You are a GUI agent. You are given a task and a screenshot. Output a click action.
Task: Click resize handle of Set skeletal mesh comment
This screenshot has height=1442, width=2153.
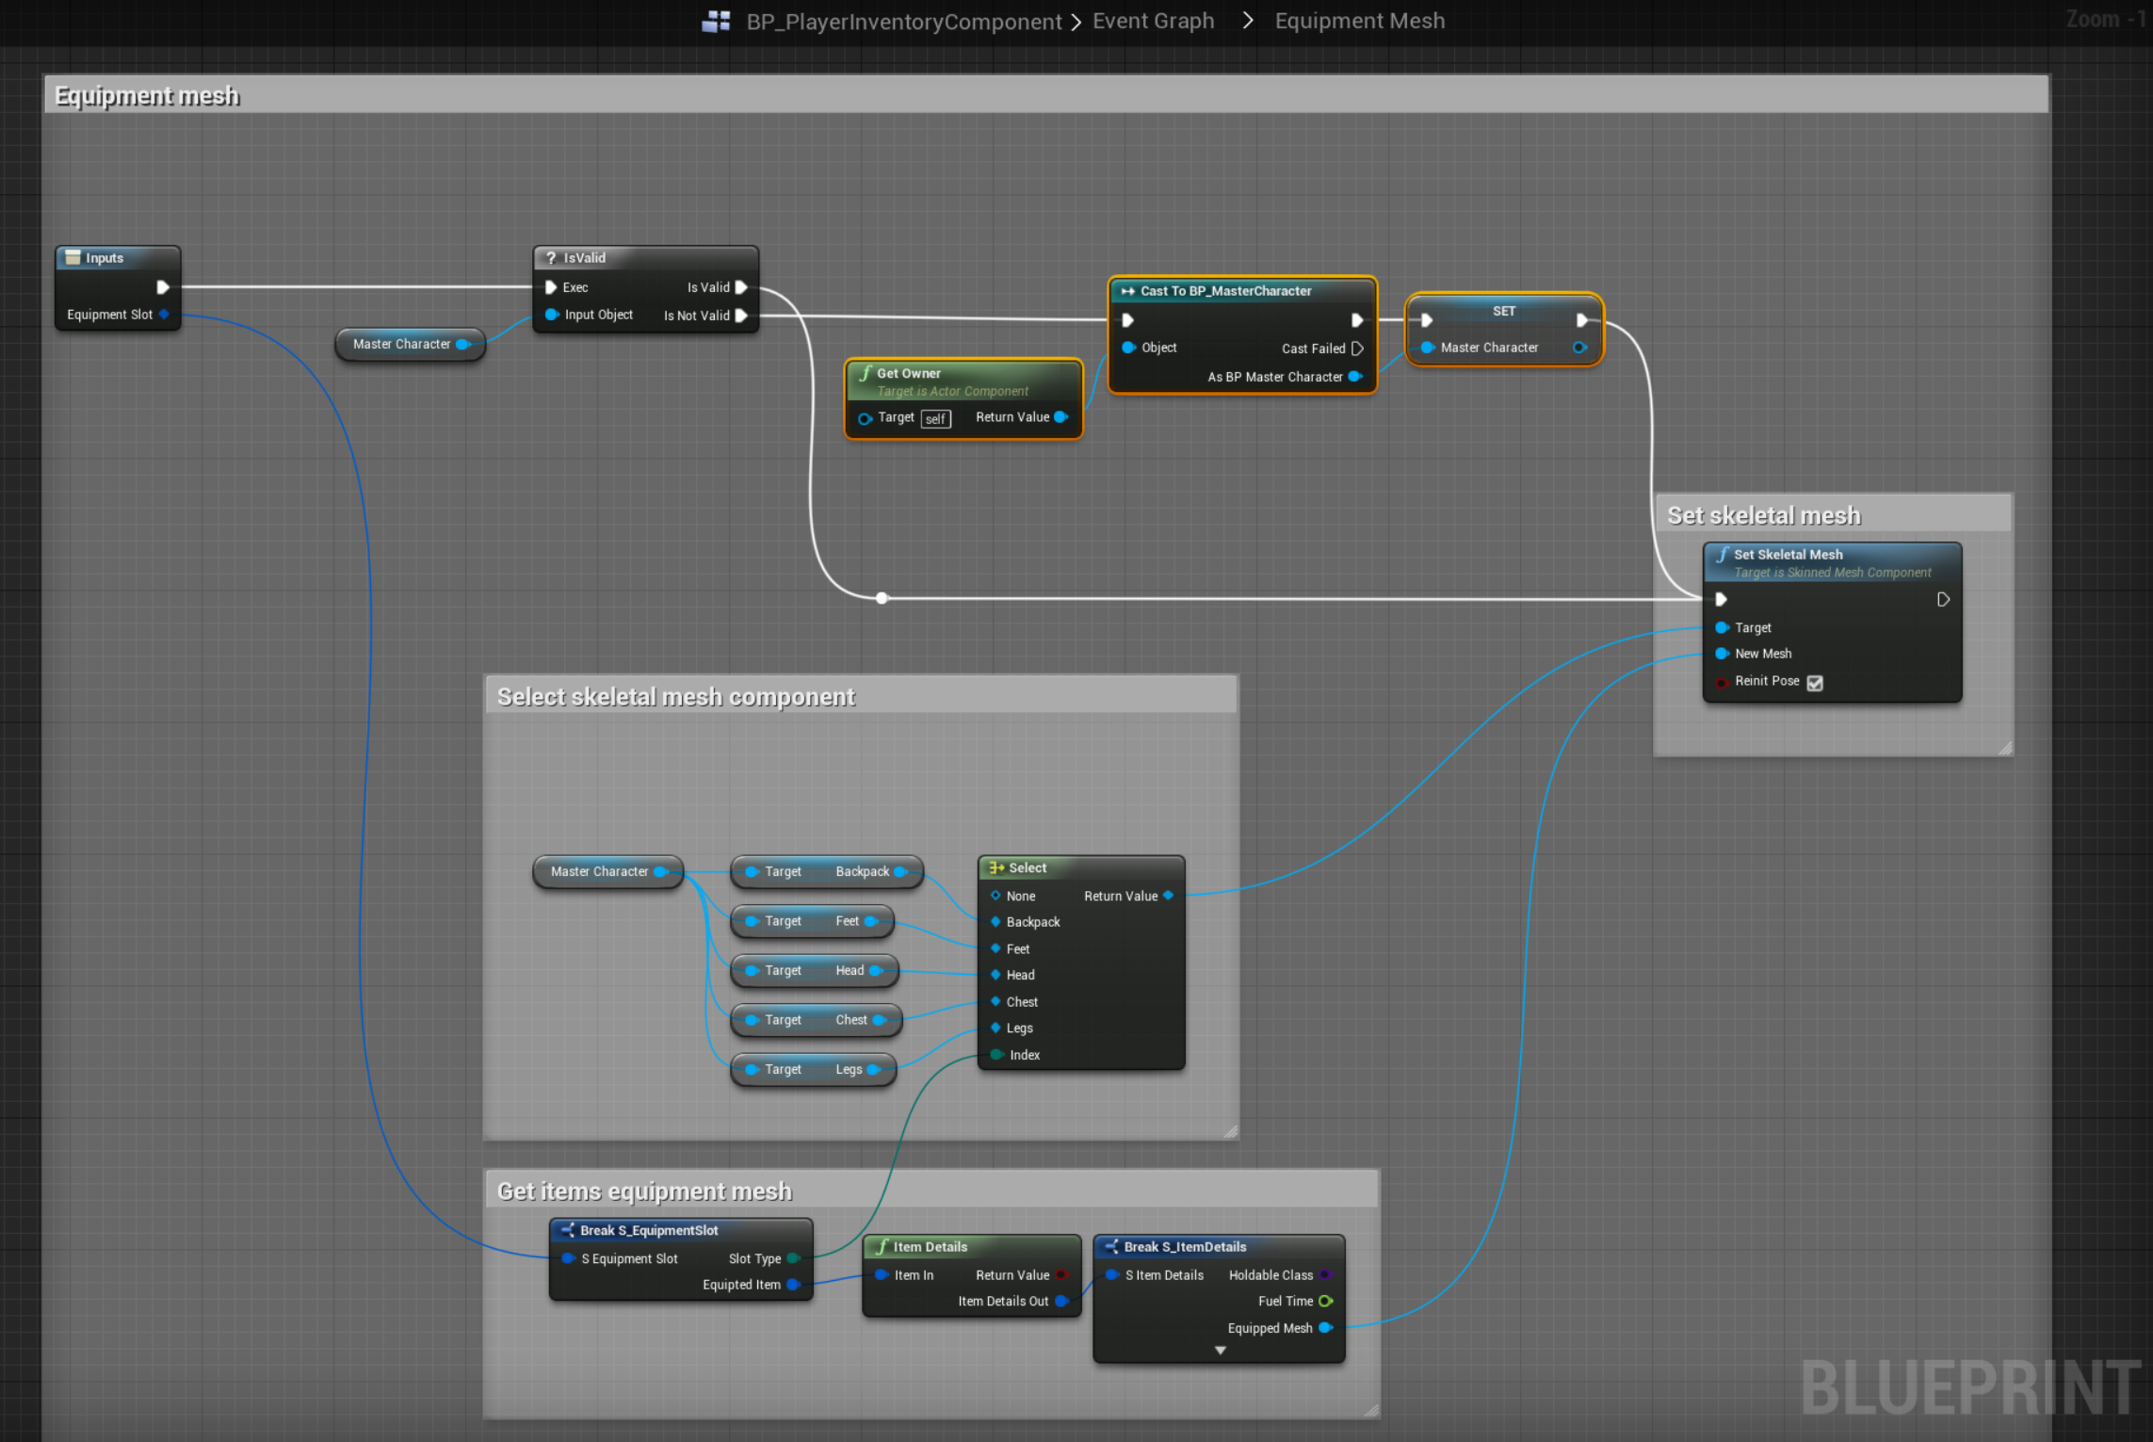[2005, 748]
